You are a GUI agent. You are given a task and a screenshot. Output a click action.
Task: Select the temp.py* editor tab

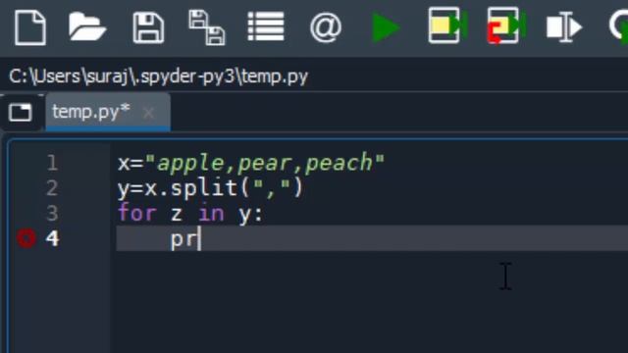[x=108, y=112]
